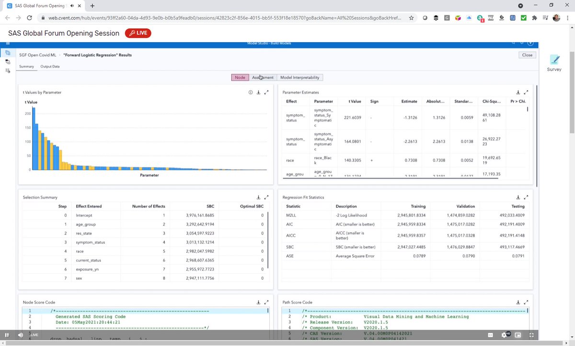
Task: Select the race_Black parameter row
Action: pyautogui.click(x=405, y=160)
